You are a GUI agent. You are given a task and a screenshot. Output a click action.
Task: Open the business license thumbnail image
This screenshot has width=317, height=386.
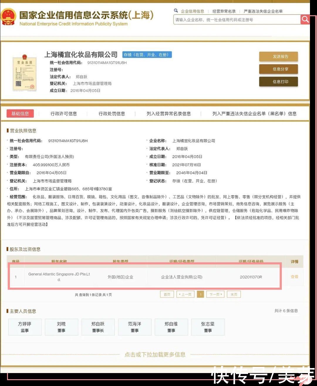[x=25, y=72]
